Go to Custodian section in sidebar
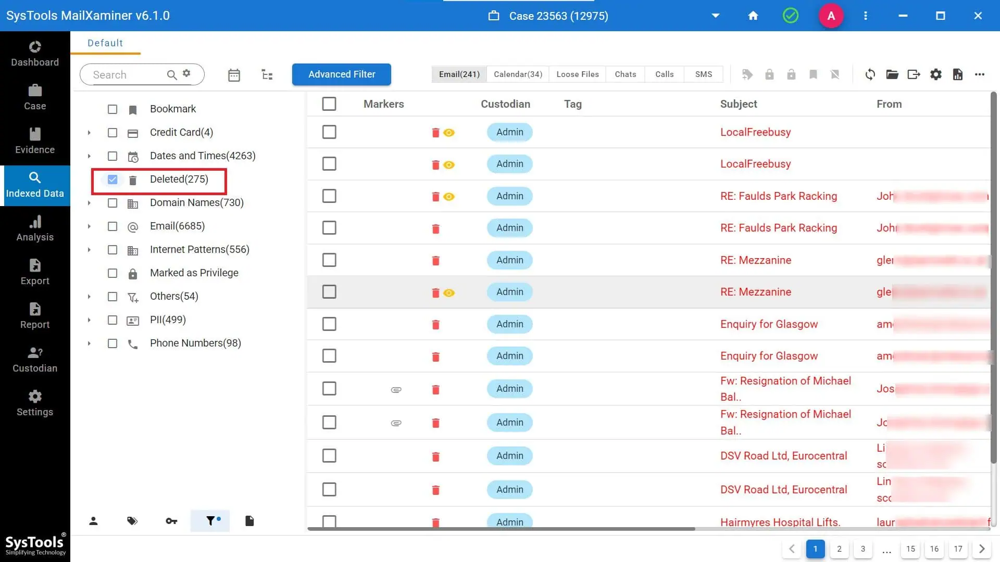This screenshot has height=562, width=1000. 35,360
